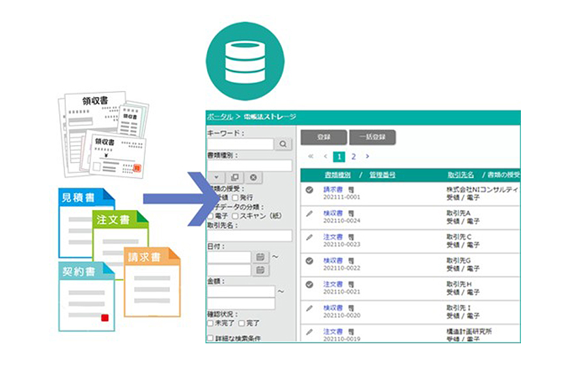The width and height of the screenshot is (573, 381).
Task: Enable the スキャン（紙） checkbox
Action: tap(235, 215)
